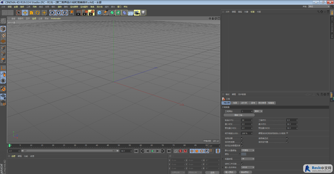Toggle 使用生成器 checkbox
Viewport: 334px width, 174px height.
click(242, 142)
